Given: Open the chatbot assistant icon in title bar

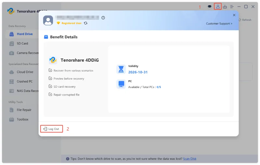Looking at the screenshot, I should [x=210, y=6].
